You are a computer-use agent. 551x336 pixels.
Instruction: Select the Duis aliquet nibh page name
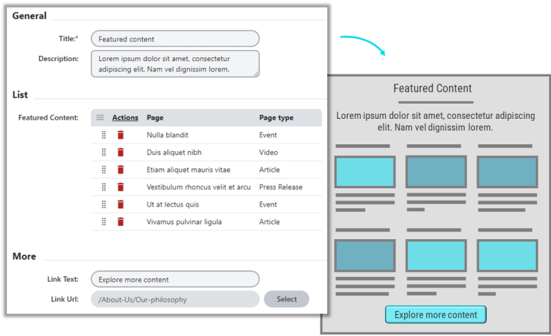174,153
